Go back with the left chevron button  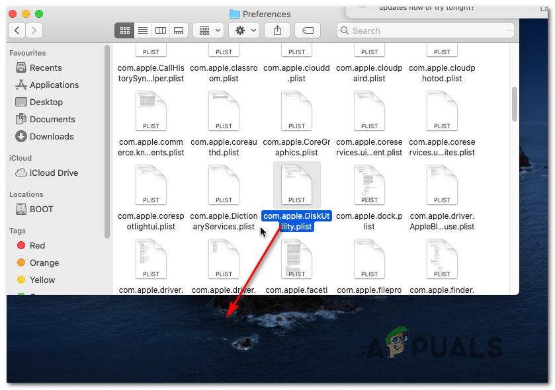[17, 30]
